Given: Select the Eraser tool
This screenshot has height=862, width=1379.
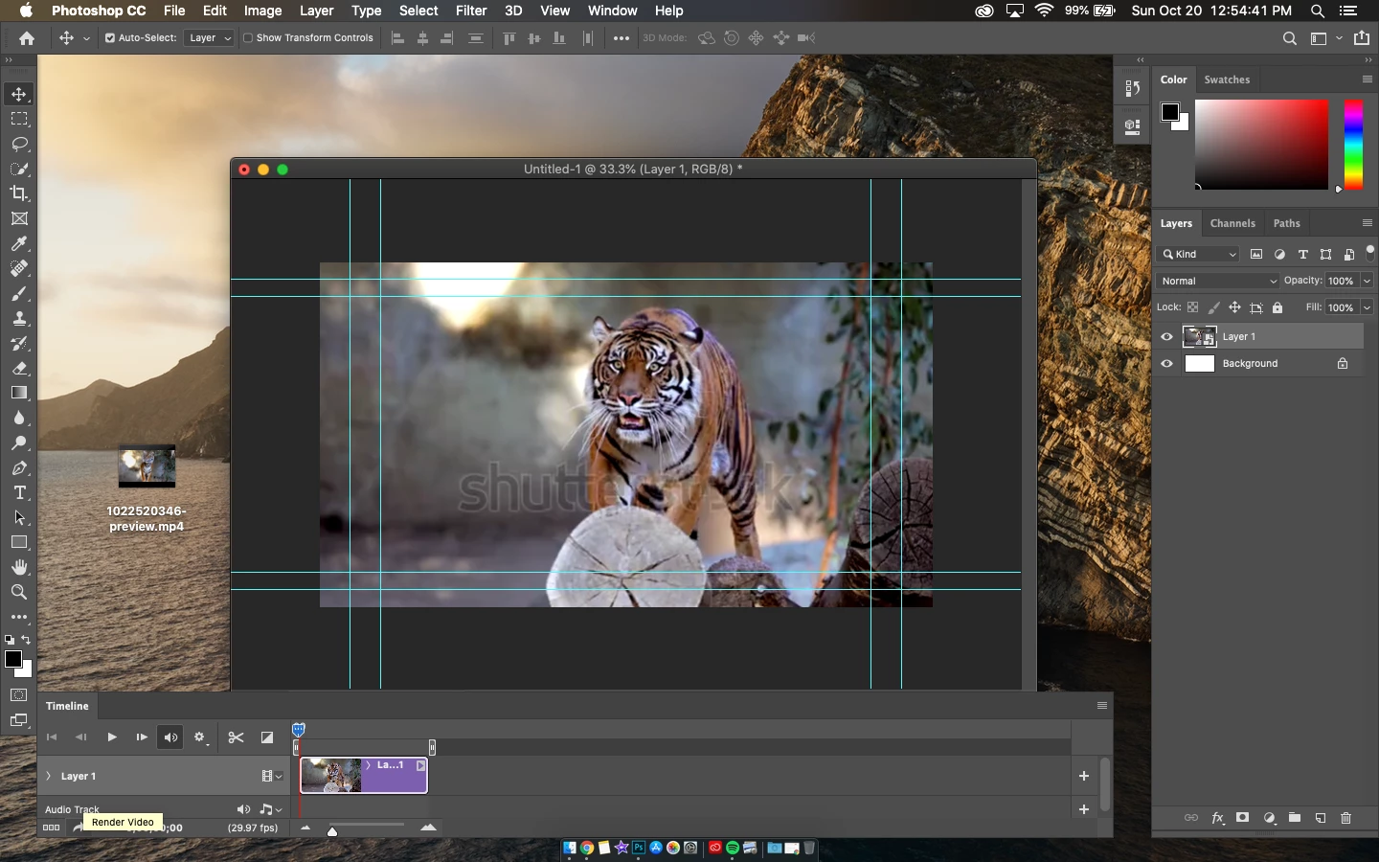Looking at the screenshot, I should pyautogui.click(x=19, y=368).
